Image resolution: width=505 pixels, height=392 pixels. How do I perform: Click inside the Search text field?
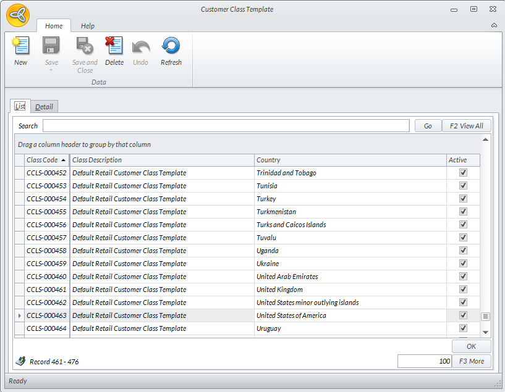click(x=226, y=126)
